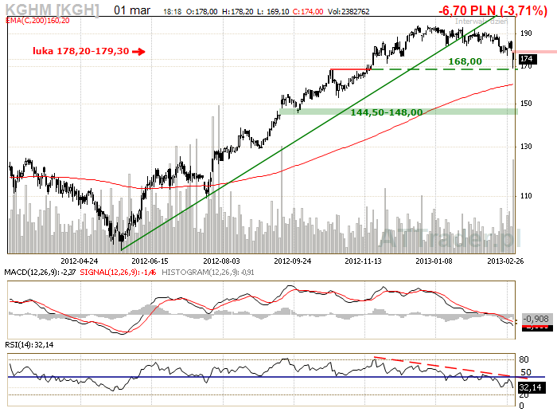This screenshot has width=557, height=416.
Task: Click the date axis label 2012-08-03
Action: 221,261
